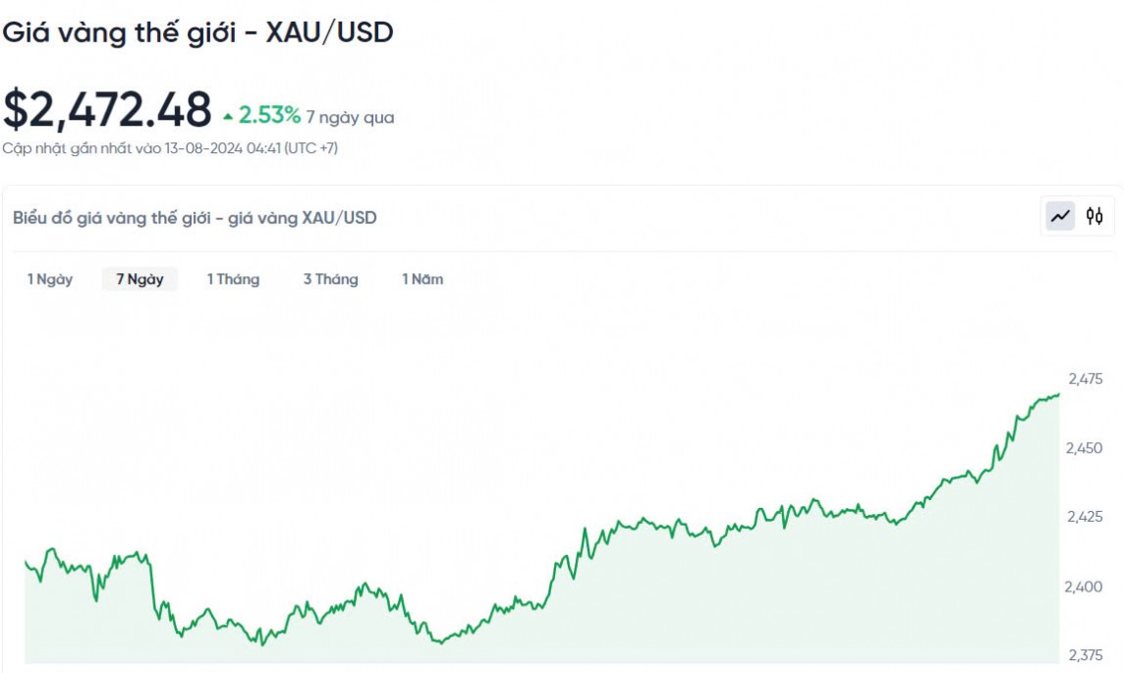Open the 1 Năm chart range

coord(422,279)
